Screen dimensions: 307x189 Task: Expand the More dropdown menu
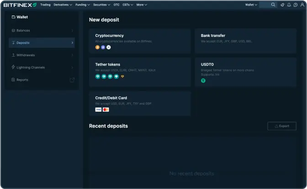[x=142, y=5]
